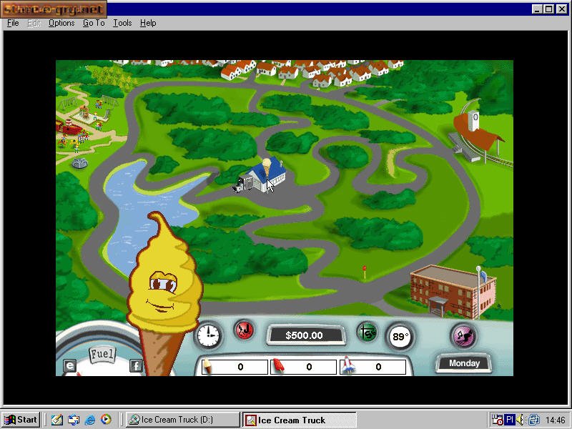Viewport: 572px width, 429px height.
Task: Click the Show Desktop quick launch icon
Action: pyautogui.click(x=57, y=420)
